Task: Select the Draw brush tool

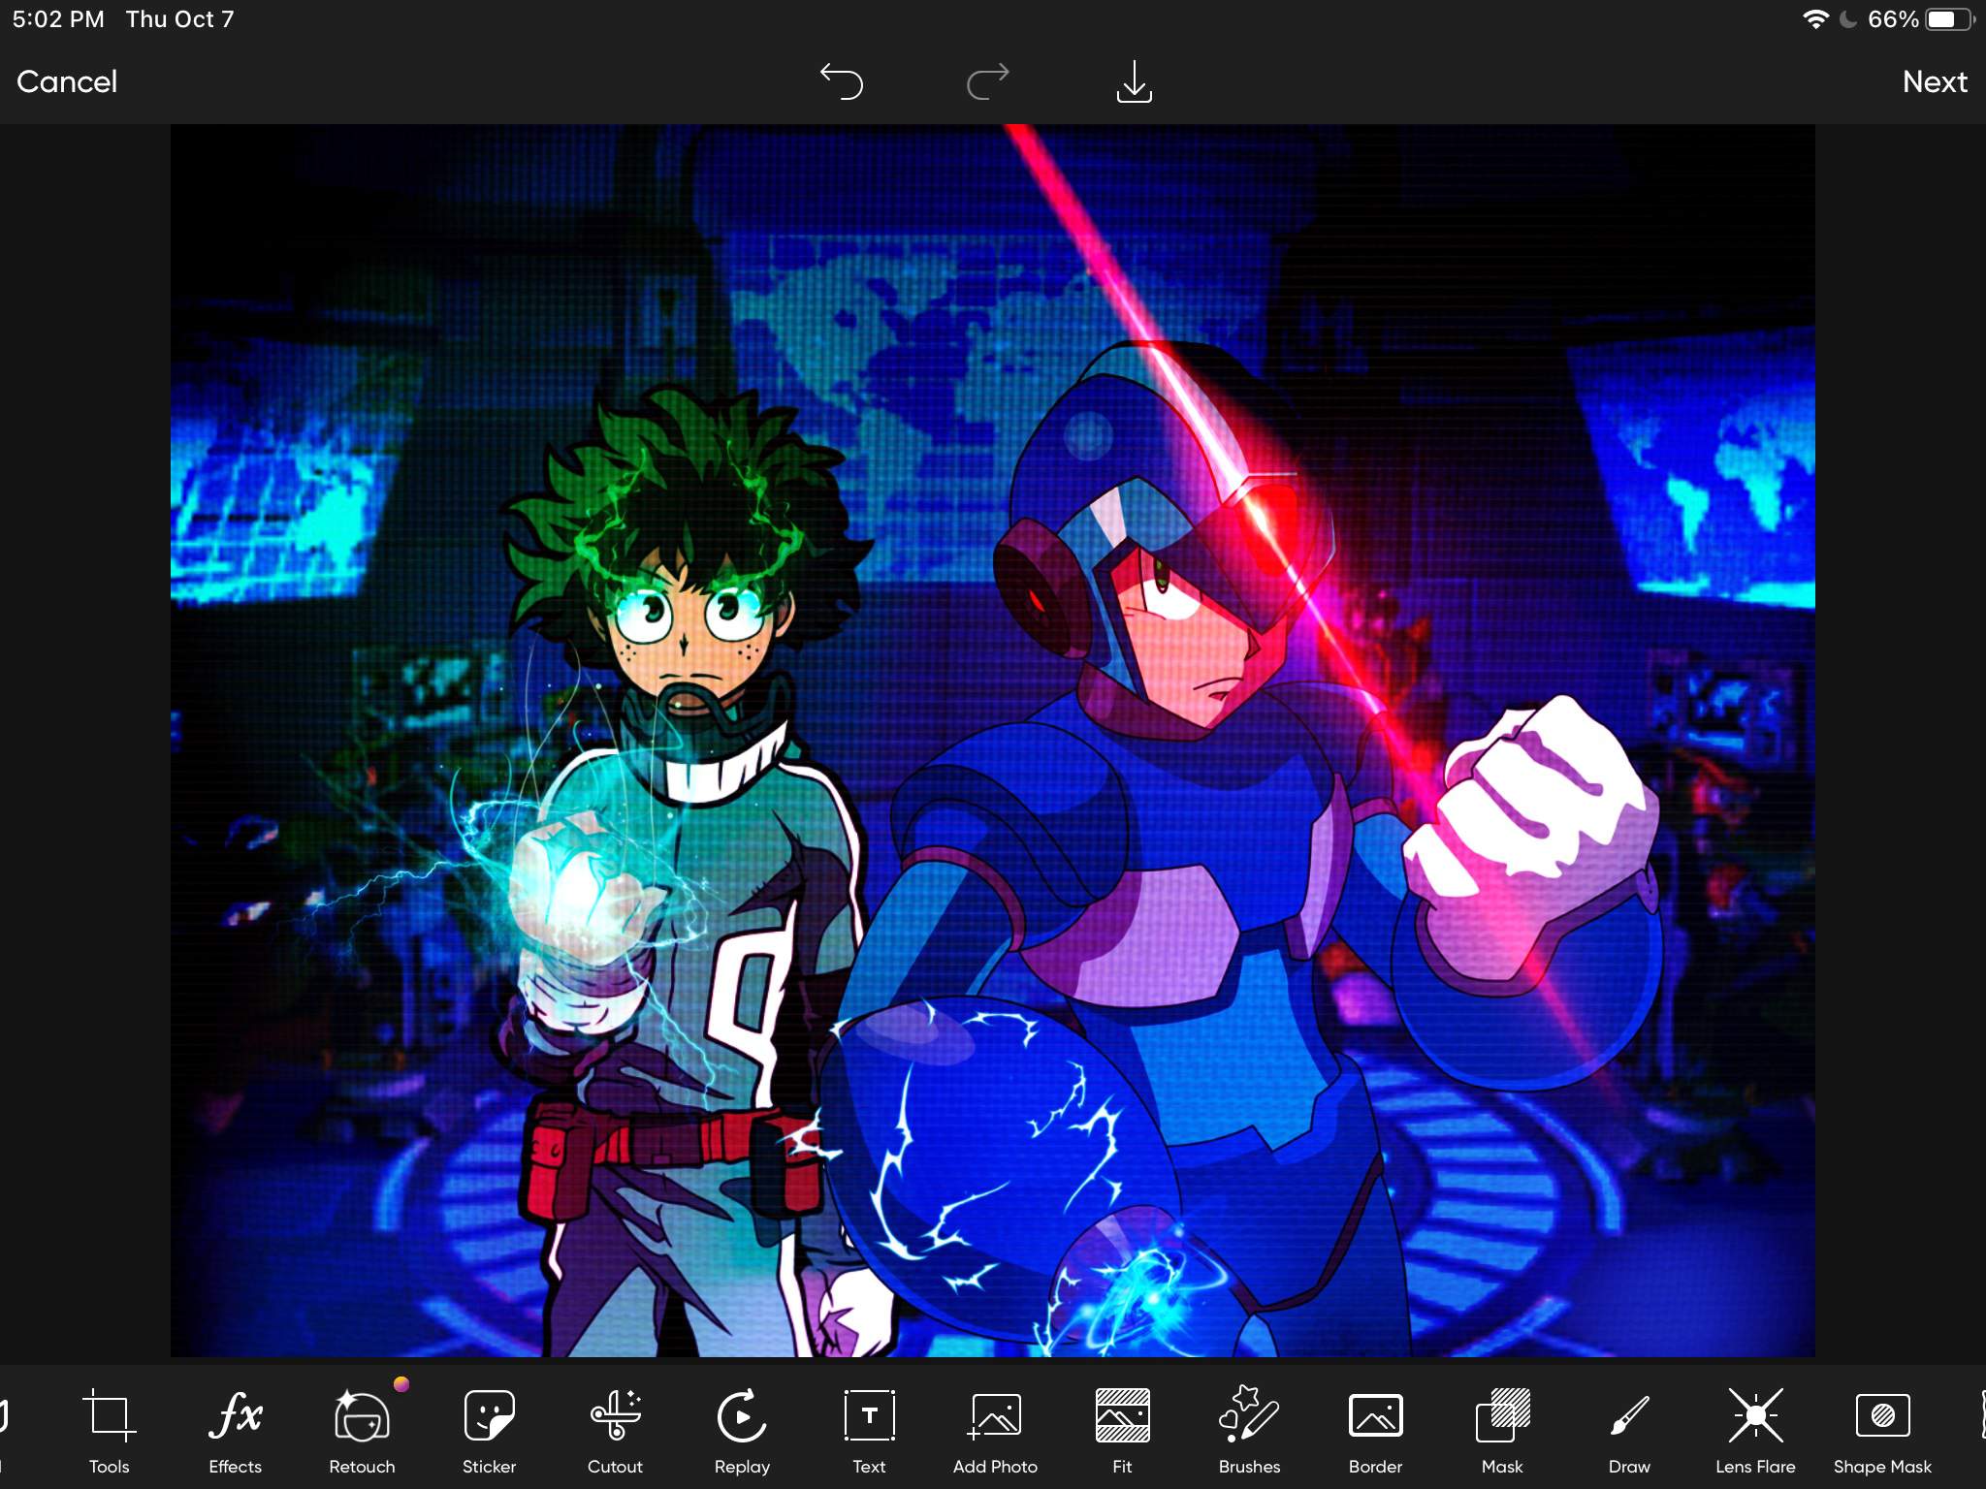Action: coord(1629,1430)
